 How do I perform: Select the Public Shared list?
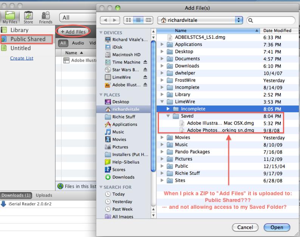tap(28, 39)
